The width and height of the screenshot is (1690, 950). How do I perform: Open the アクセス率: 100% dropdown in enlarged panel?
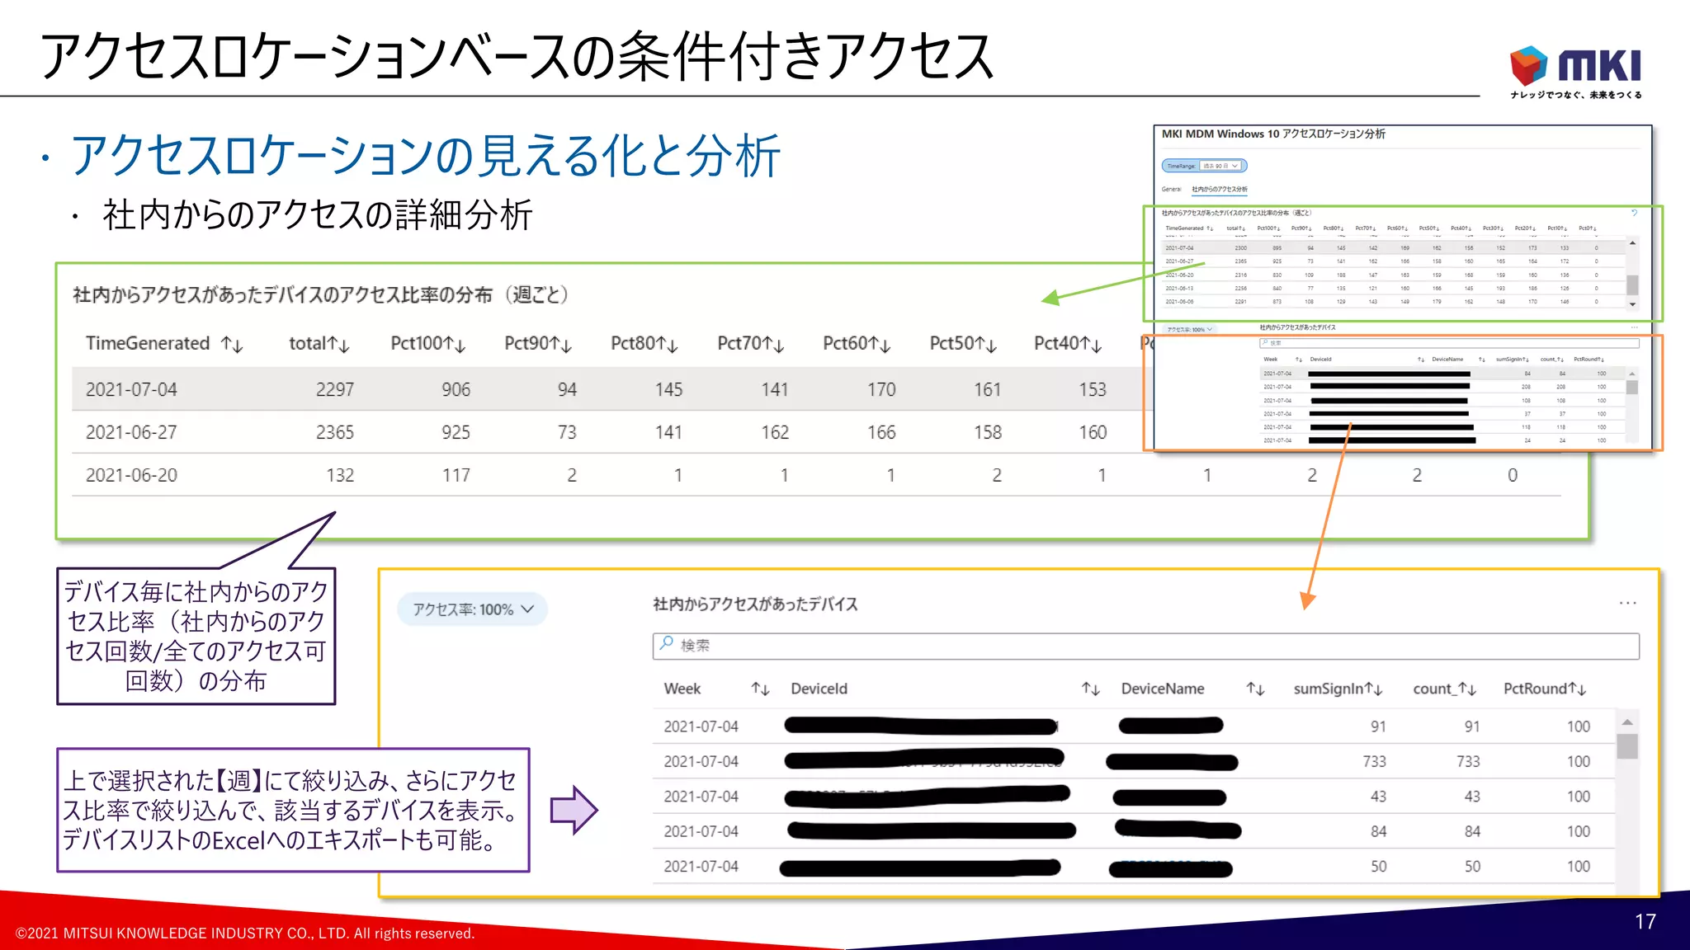(473, 609)
